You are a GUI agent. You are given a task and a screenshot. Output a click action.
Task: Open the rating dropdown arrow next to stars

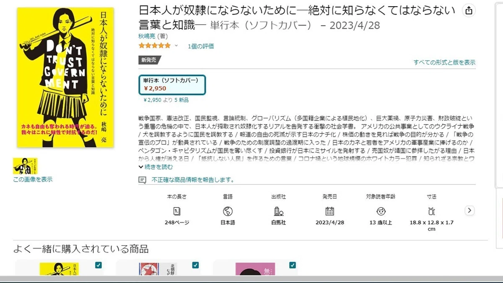(x=176, y=46)
